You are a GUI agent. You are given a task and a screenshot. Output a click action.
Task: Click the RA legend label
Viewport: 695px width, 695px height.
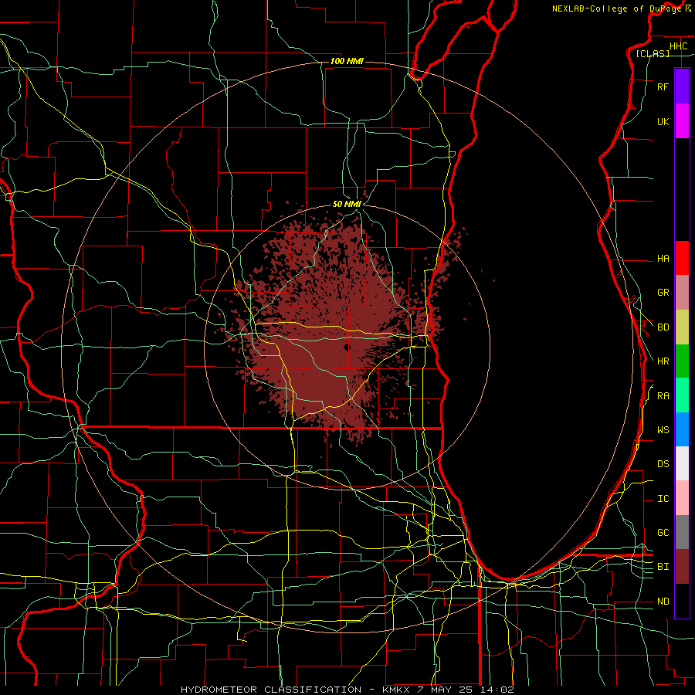click(x=663, y=396)
